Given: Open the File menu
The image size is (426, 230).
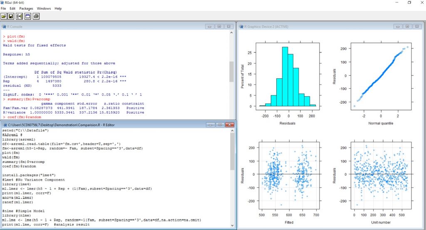Looking at the screenshot, I should 3,8.
